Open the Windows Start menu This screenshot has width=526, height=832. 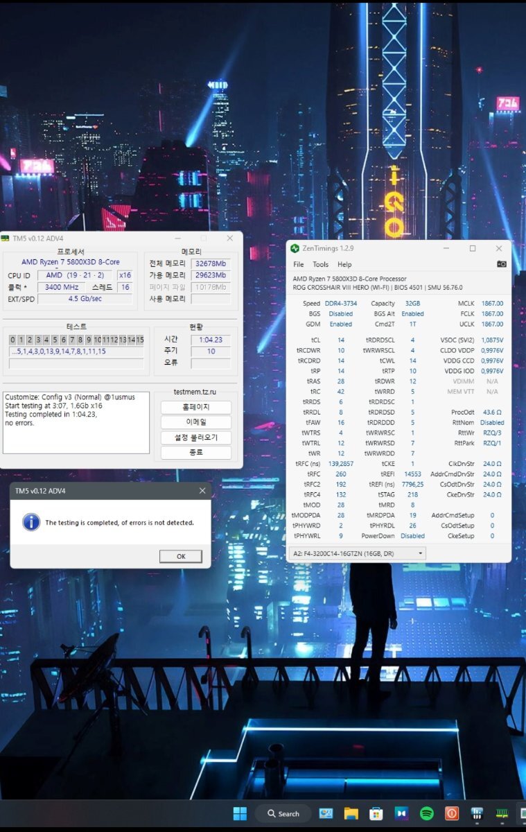(x=240, y=813)
